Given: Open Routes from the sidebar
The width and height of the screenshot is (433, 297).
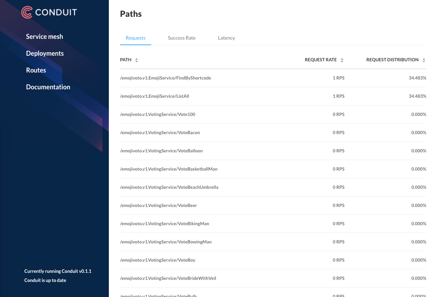Looking at the screenshot, I should point(36,70).
